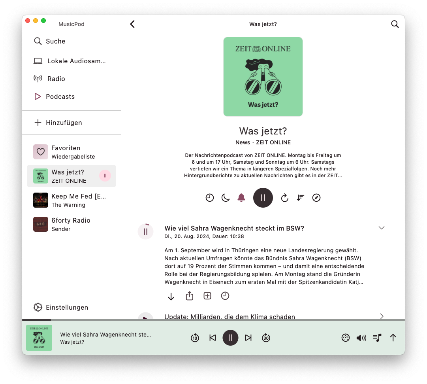Skip forward 30 seconds
This screenshot has width=427, height=384.
[x=266, y=338]
